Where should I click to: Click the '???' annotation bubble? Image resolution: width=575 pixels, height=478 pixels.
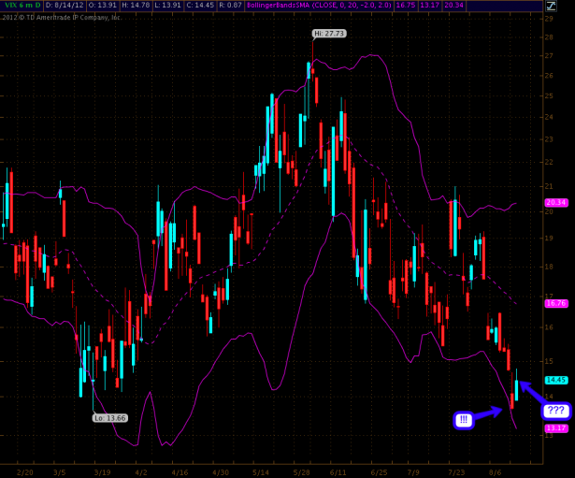(x=555, y=410)
